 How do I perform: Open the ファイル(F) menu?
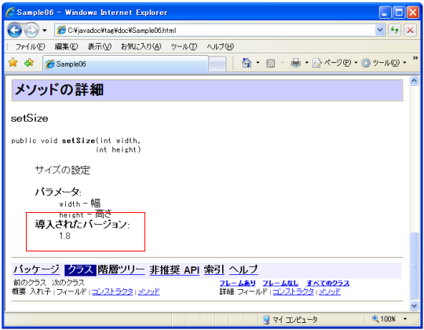tap(30, 47)
